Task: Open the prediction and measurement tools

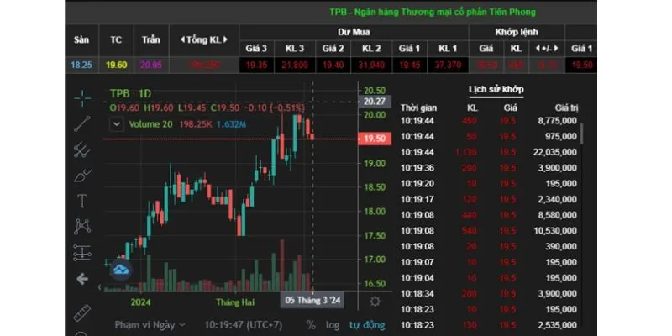Action: click(x=81, y=253)
